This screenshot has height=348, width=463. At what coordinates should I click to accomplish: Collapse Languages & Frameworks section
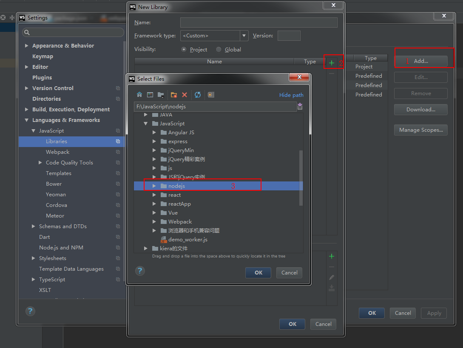(27, 120)
